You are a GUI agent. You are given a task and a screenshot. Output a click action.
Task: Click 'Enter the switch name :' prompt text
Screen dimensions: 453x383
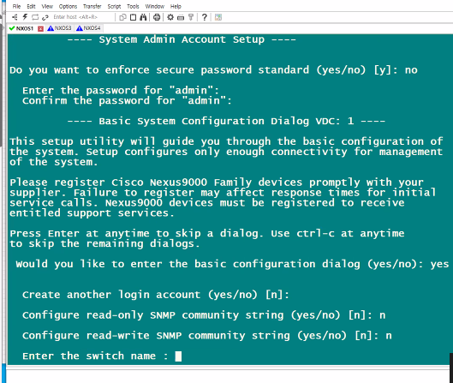tap(95, 356)
